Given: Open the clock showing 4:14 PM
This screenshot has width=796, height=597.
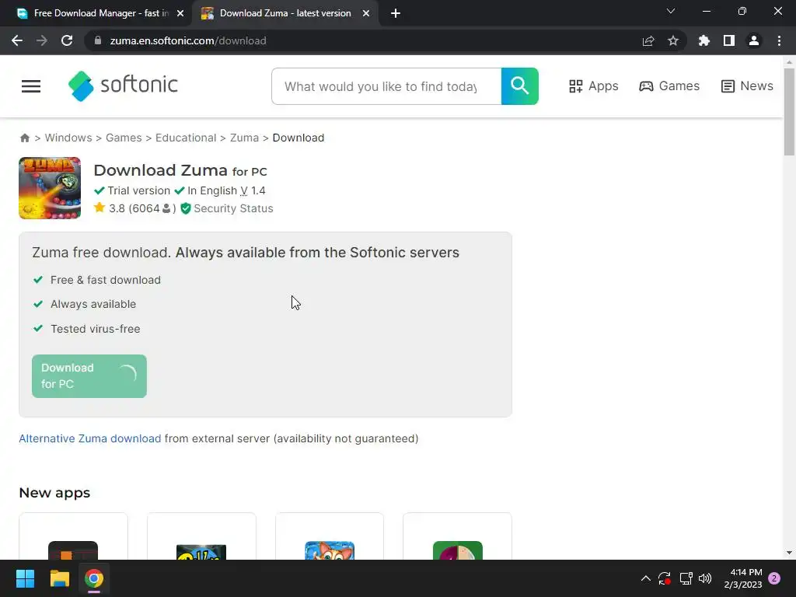Looking at the screenshot, I should click(x=743, y=578).
